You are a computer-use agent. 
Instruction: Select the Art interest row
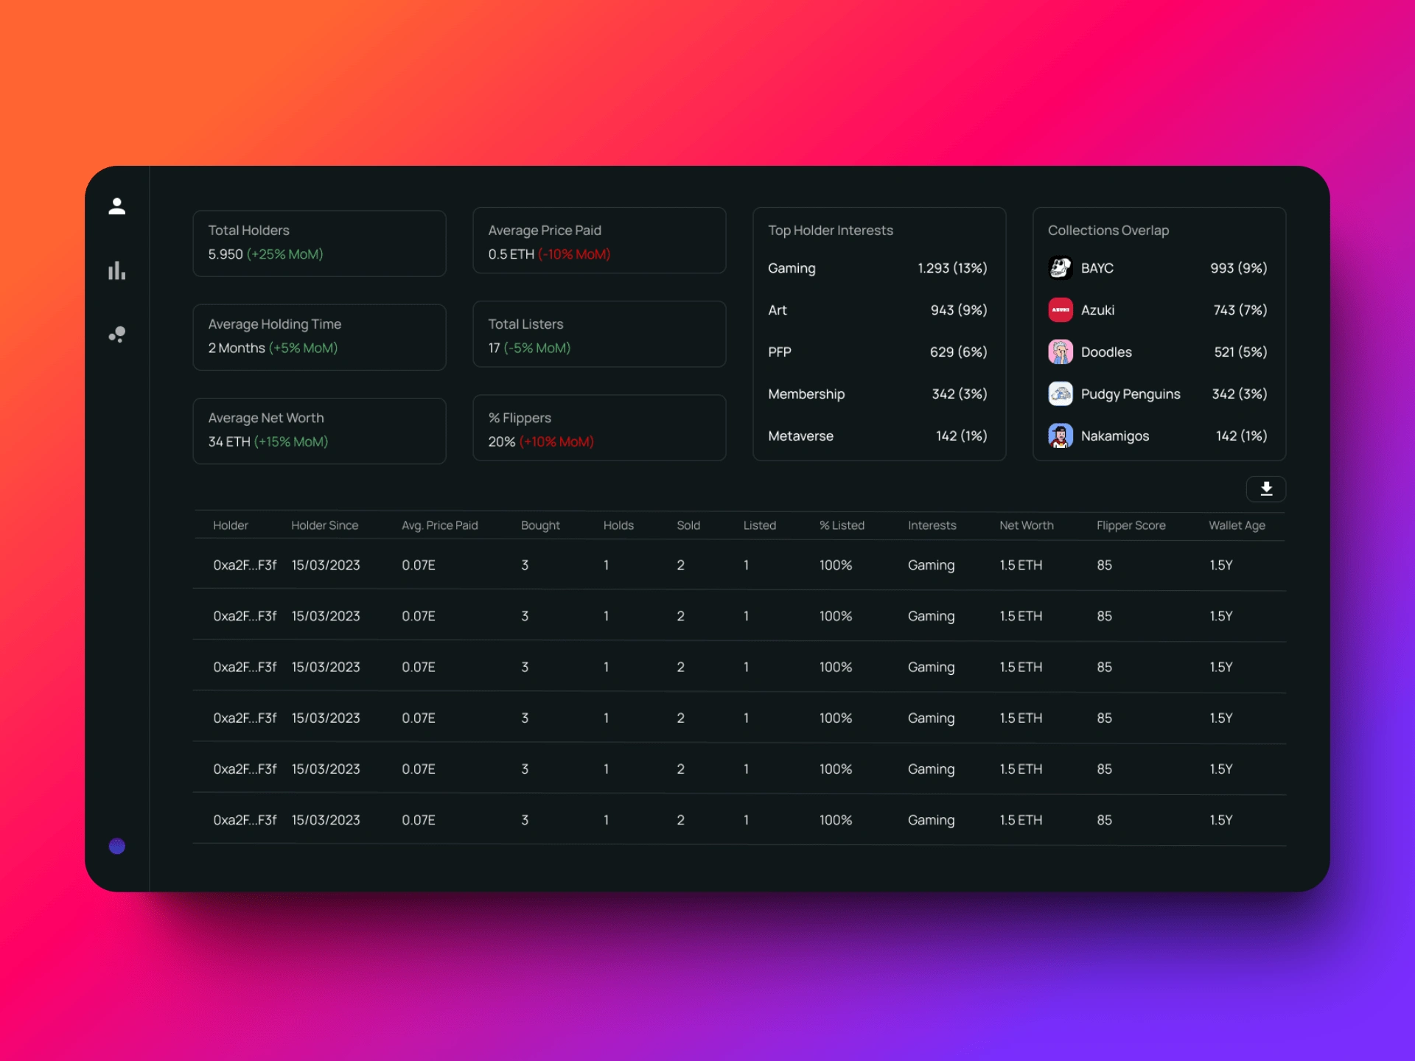click(877, 310)
